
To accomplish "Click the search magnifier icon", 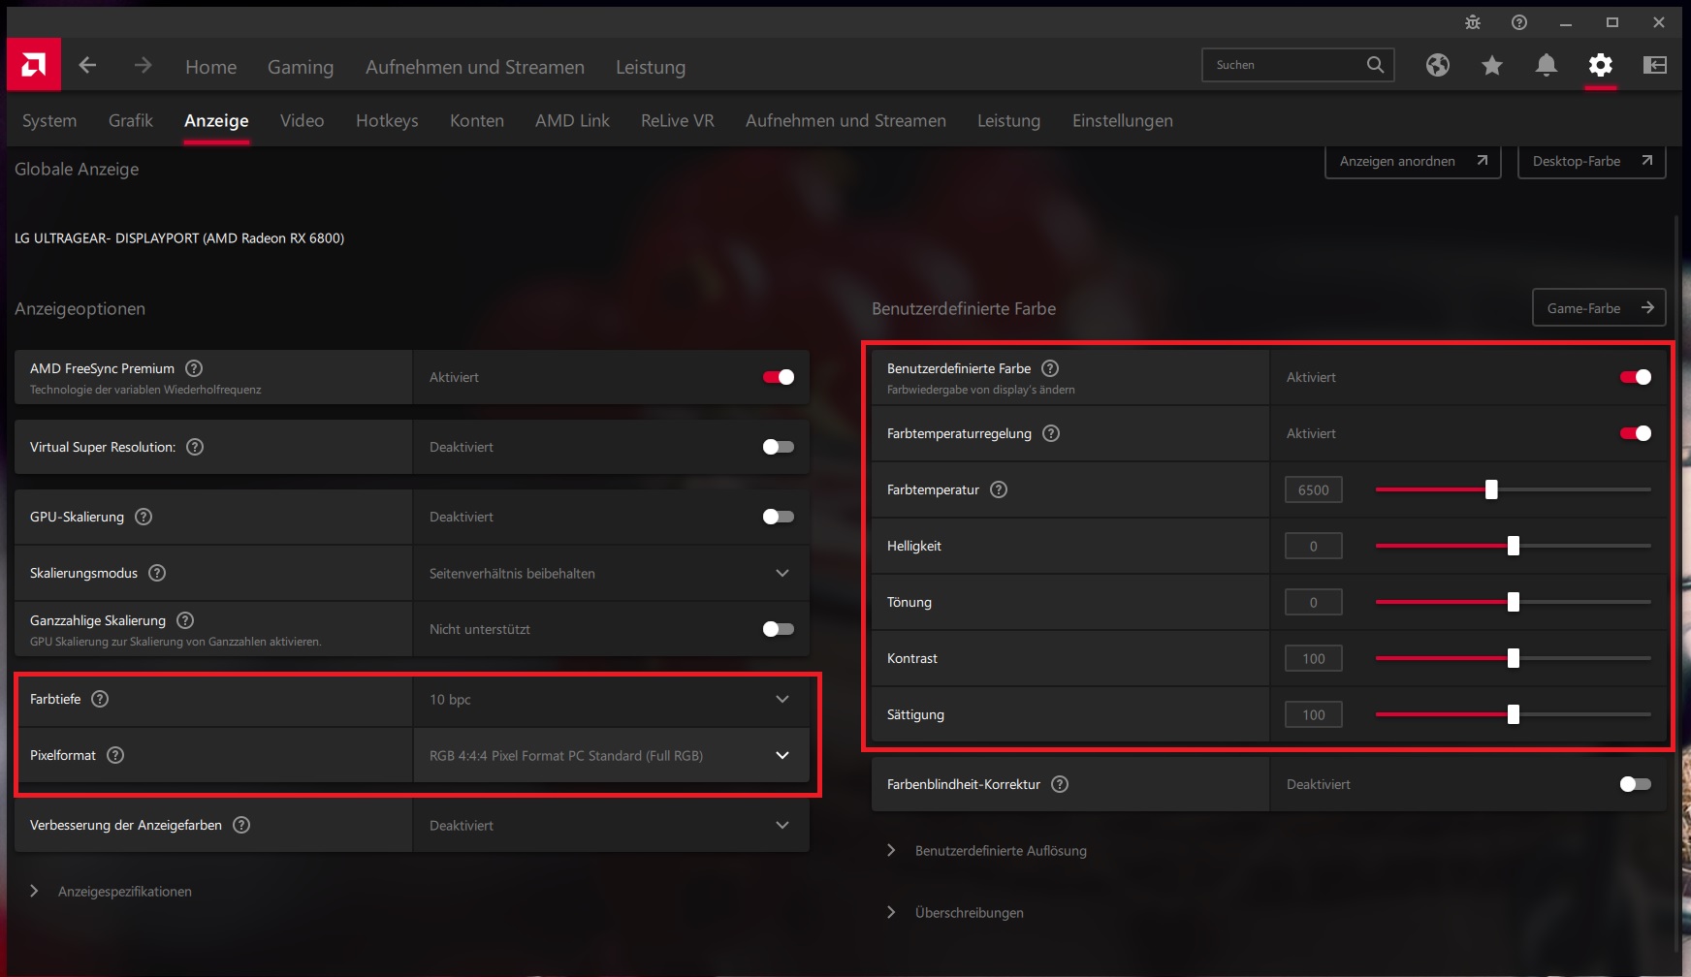I will pyautogui.click(x=1375, y=65).
